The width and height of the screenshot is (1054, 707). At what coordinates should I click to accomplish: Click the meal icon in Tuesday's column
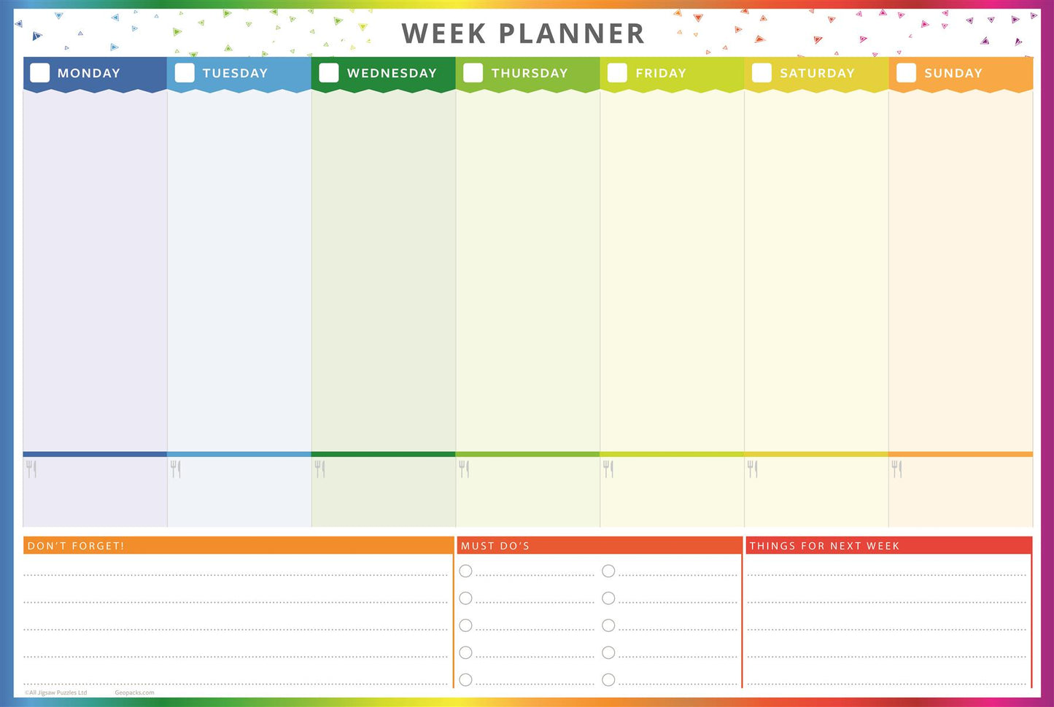(x=176, y=469)
